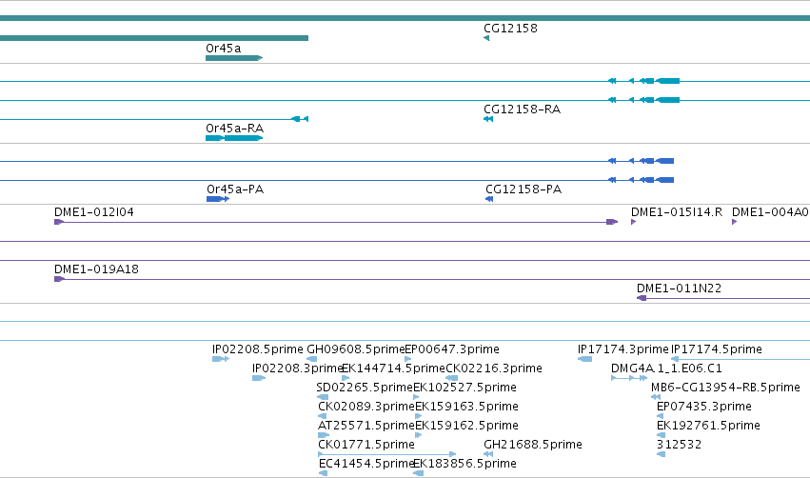Click the DMG4A.1_1.E06.C1 arrow glyph

click(629, 378)
